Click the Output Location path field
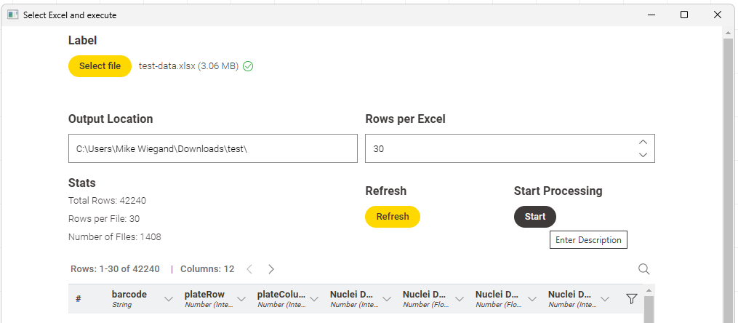 click(x=212, y=148)
